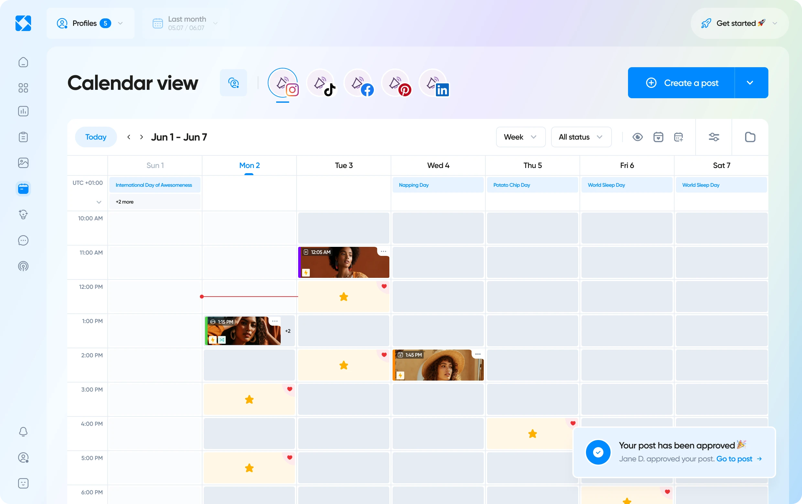Image resolution: width=802 pixels, height=504 pixels.
Task: Open the 1:45 PM Thursday post thumbnail
Action: (x=438, y=365)
